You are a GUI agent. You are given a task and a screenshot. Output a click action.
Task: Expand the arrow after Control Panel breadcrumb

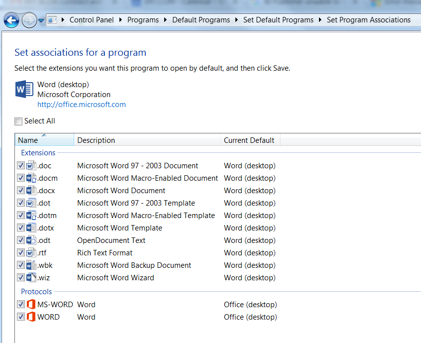click(120, 20)
